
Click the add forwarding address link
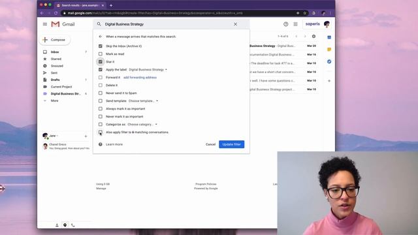tap(140, 77)
